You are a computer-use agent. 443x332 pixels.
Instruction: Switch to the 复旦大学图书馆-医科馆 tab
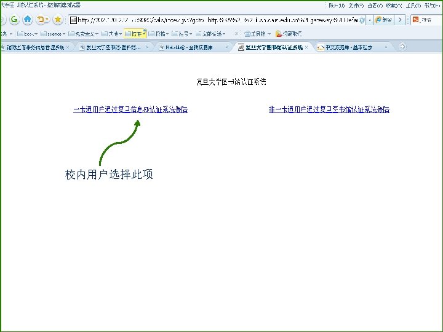(x=113, y=47)
